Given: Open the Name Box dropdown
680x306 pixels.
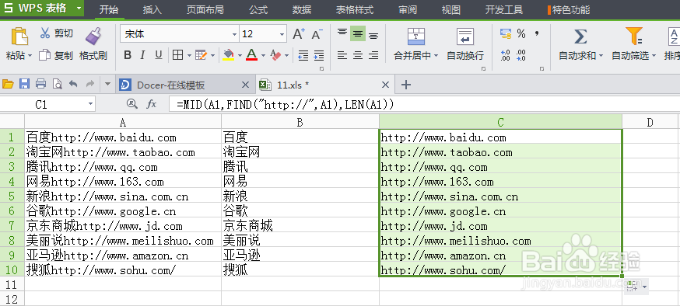Looking at the screenshot, I should click(90, 104).
